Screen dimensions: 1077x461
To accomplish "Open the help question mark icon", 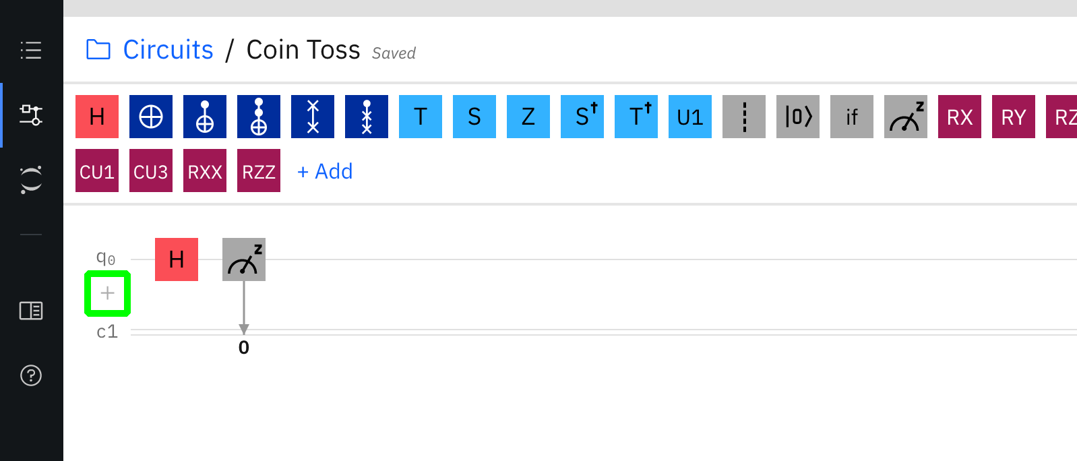I will [x=31, y=375].
